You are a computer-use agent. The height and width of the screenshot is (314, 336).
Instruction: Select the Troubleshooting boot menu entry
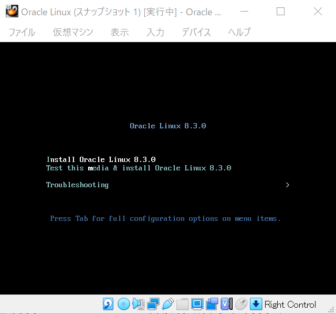coord(77,185)
